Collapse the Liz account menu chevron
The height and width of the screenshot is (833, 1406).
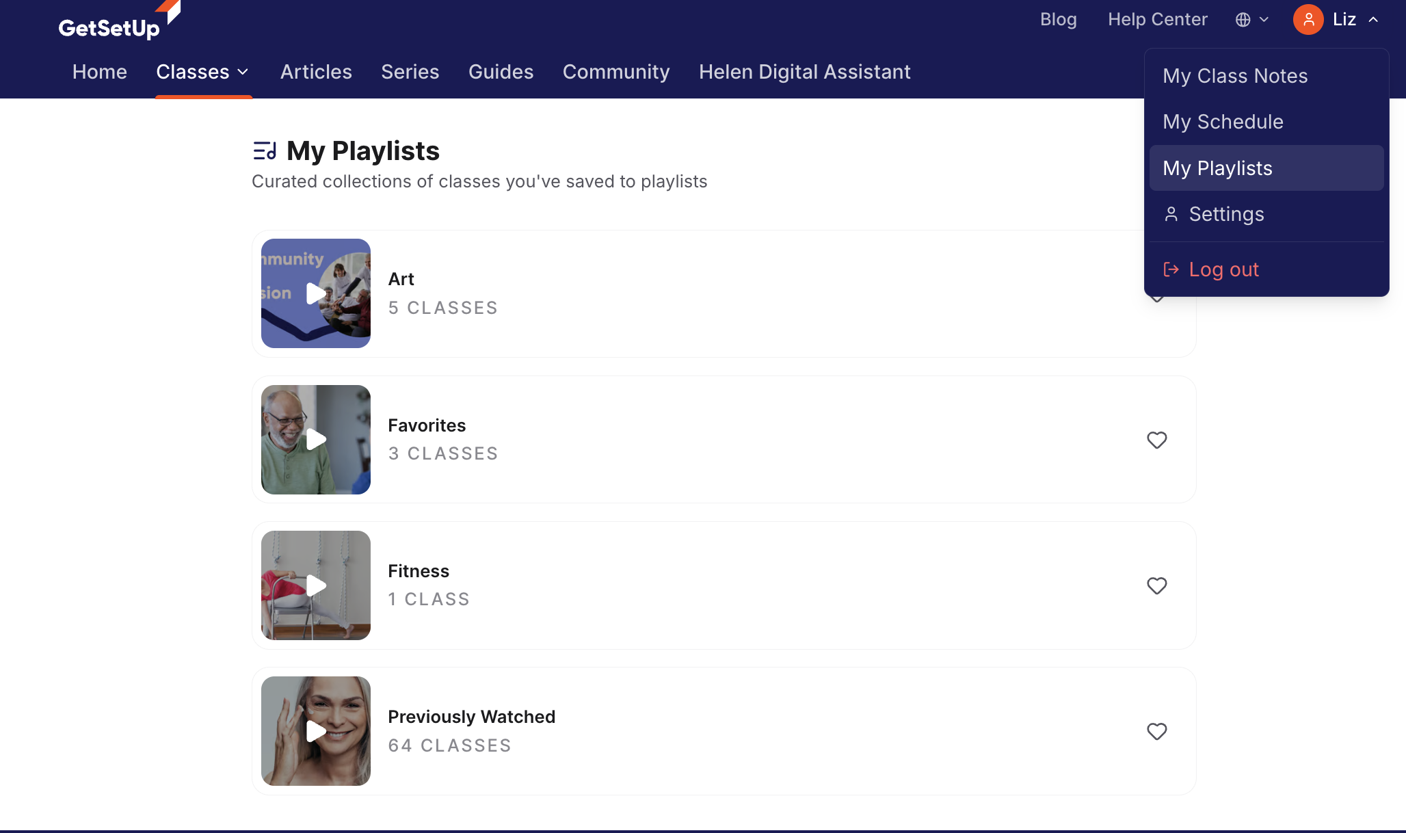(x=1373, y=20)
